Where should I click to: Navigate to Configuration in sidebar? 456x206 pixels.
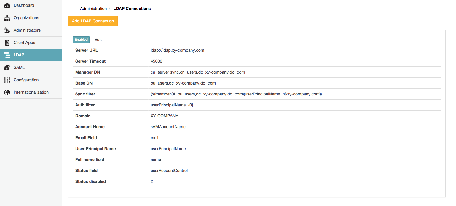[26, 80]
